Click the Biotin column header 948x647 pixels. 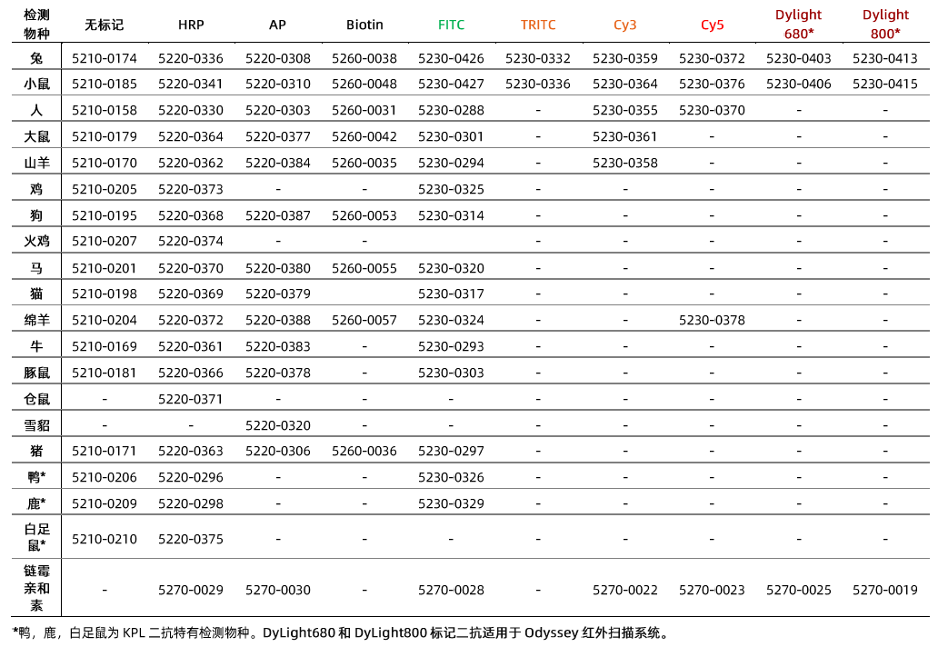tap(364, 25)
